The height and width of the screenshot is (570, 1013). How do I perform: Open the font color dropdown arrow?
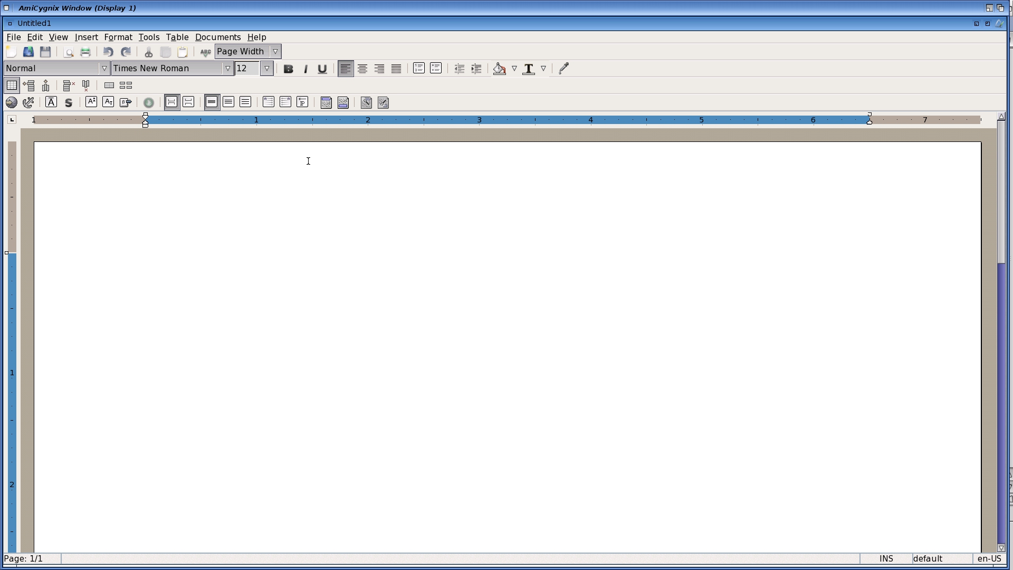pos(543,69)
